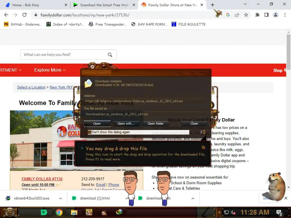Check Don't show this dialog again

(x=90, y=132)
